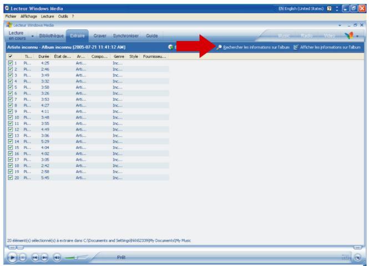Uncheck track 10 checkbox

tap(10, 117)
